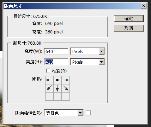The image size is (151, 127).
Task: Select the down arrow anchor cell
Action: tap(58, 88)
